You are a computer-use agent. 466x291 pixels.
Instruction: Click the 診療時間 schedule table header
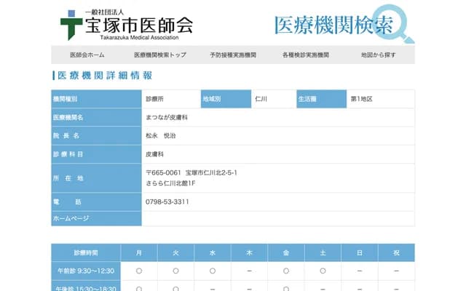[x=86, y=252]
